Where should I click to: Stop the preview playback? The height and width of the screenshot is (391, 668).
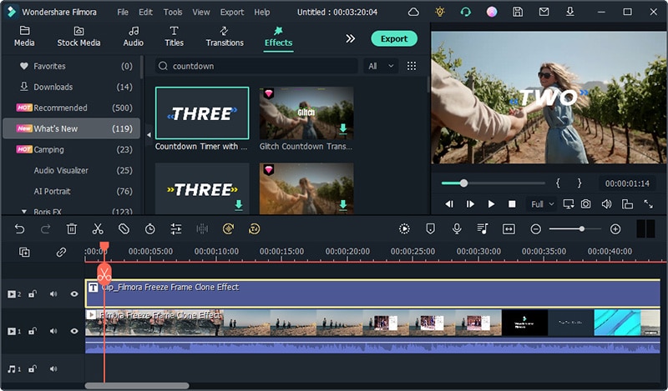(x=512, y=204)
